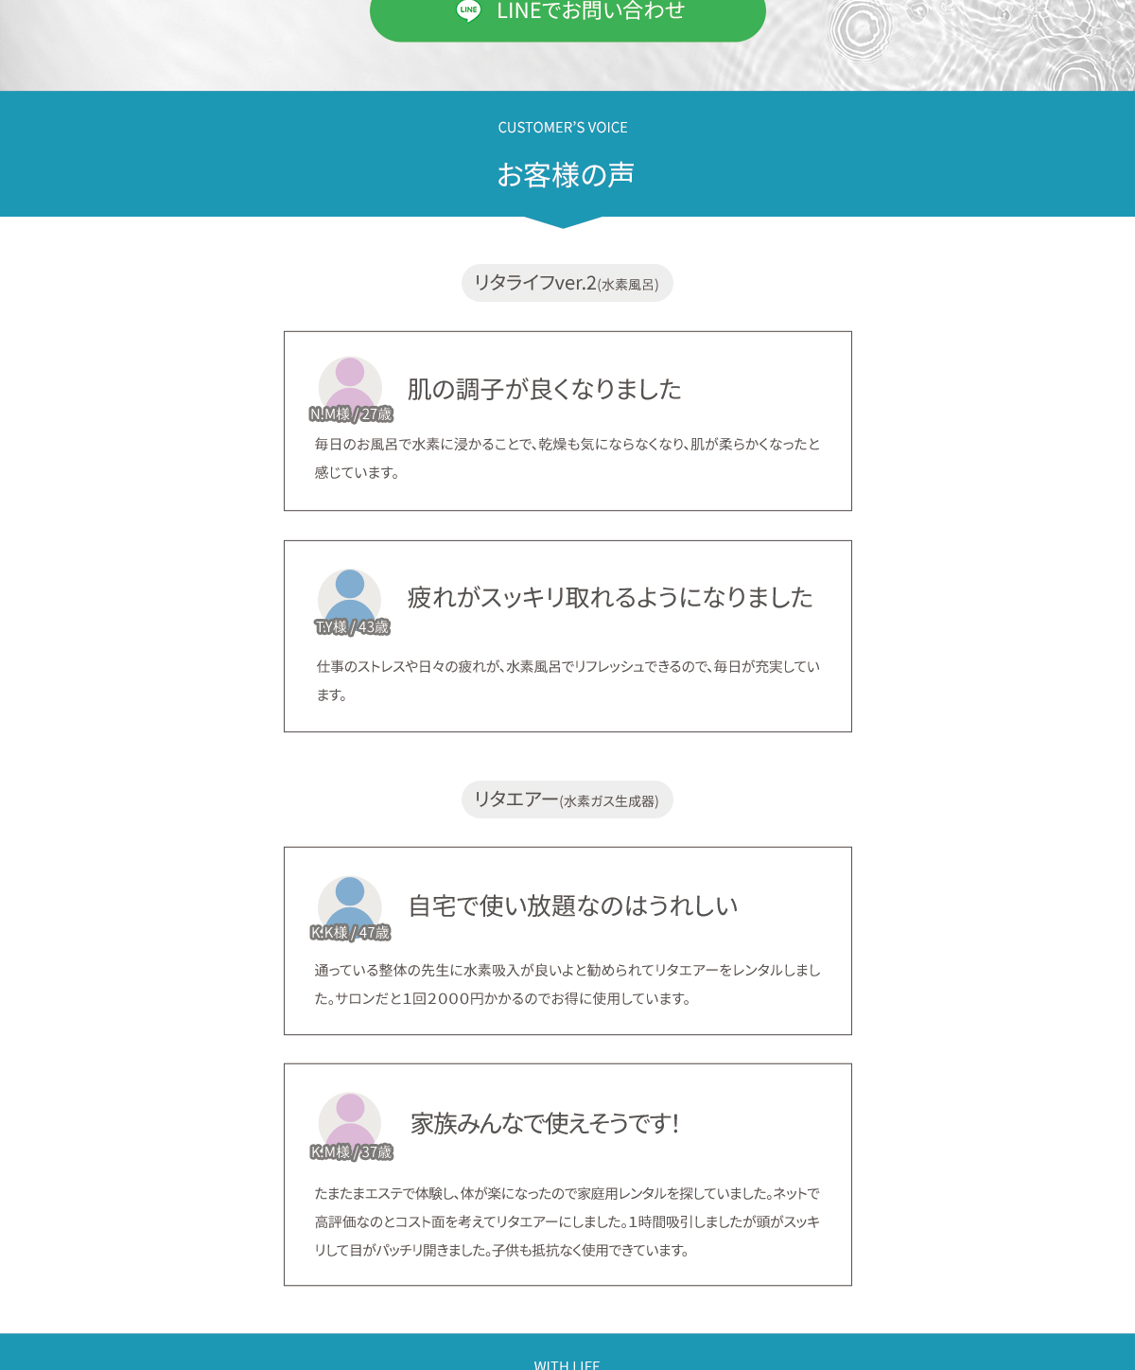The width and height of the screenshot is (1135, 1370).
Task: Click the review text mentioning 整体の先生
Action: [567, 984]
